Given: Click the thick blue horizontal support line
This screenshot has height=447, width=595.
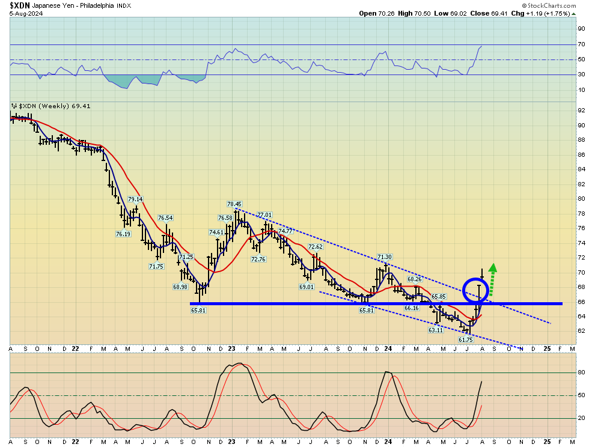Looking at the screenshot, I should [376, 303].
